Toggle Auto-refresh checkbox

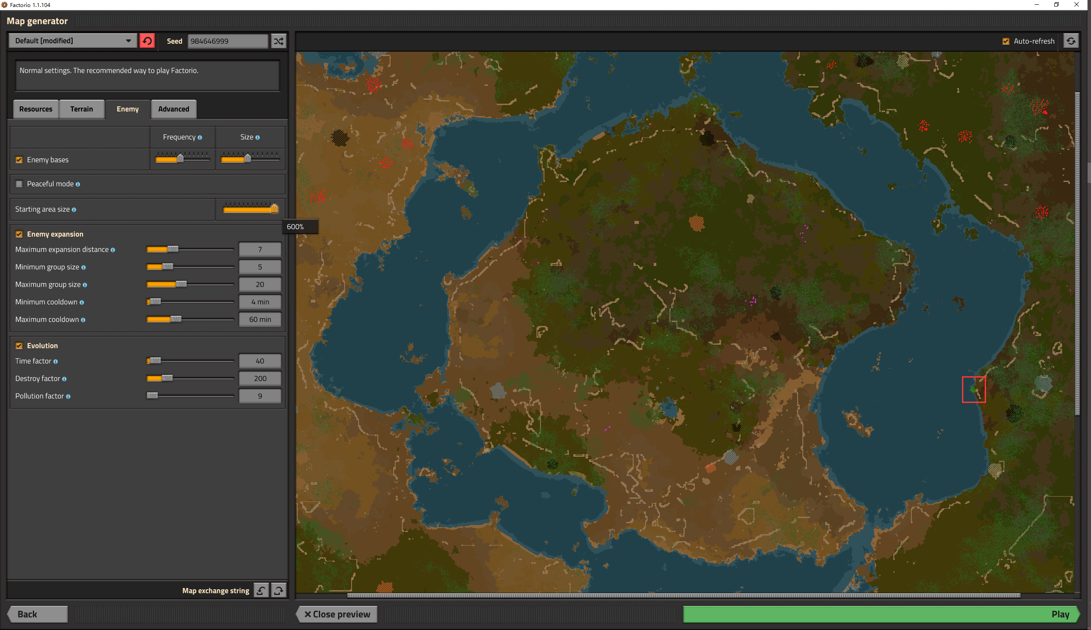coord(1006,41)
